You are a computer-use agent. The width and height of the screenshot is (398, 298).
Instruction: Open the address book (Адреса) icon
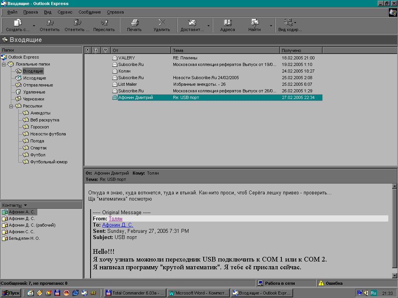pyautogui.click(x=227, y=23)
